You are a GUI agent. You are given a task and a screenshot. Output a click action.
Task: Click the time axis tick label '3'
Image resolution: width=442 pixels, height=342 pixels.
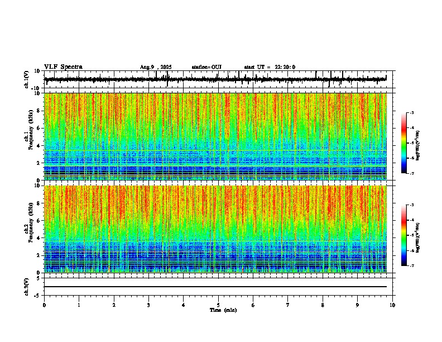tap(148, 305)
